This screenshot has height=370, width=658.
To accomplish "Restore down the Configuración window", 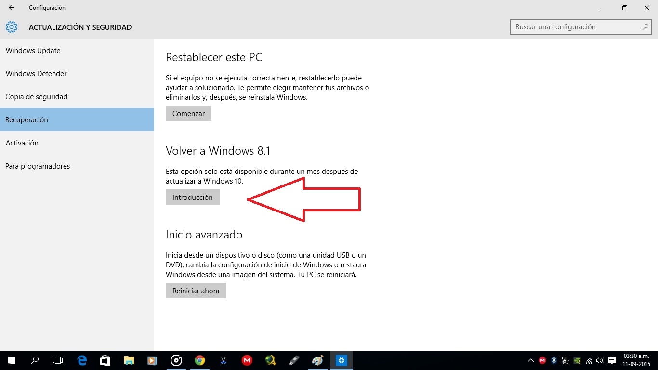I will [x=625, y=8].
